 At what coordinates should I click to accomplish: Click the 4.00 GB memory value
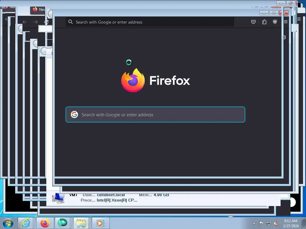pyautogui.click(x=161, y=195)
